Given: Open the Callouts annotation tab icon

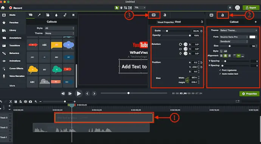Looking at the screenshot, I should pos(31,15).
